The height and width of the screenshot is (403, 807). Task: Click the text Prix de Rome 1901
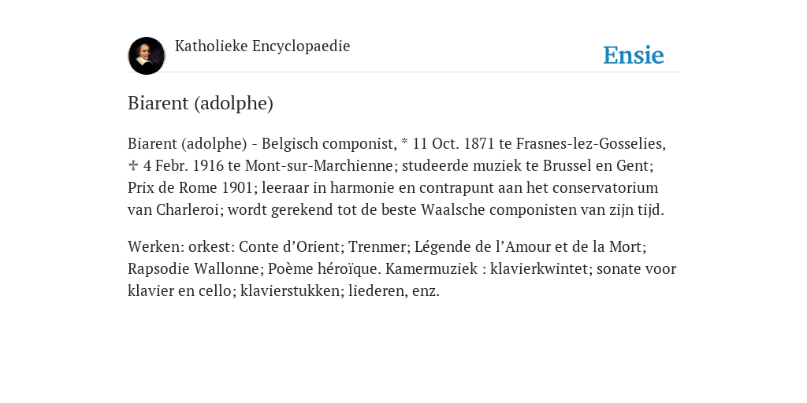click(191, 187)
